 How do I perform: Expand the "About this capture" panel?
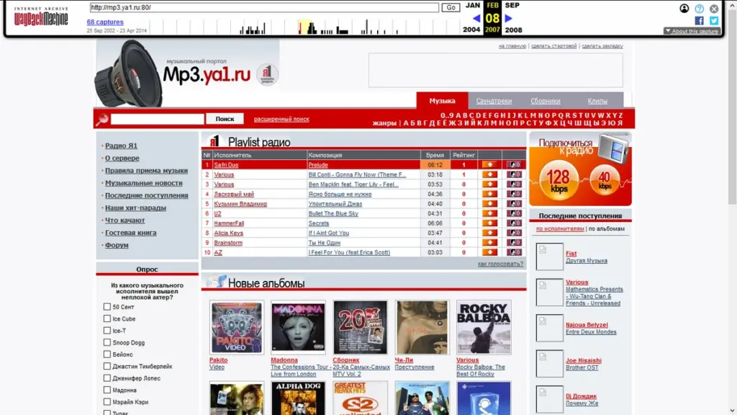coord(690,31)
